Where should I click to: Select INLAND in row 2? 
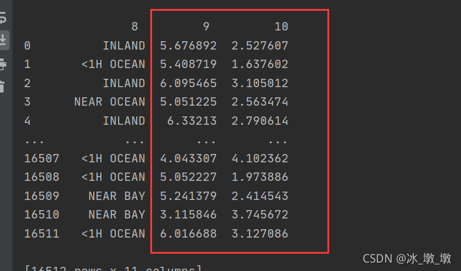click(124, 84)
